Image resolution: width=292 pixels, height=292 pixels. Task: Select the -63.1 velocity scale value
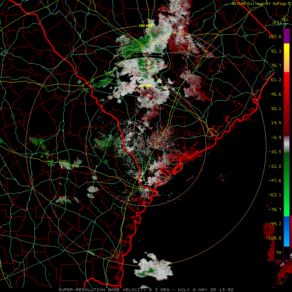tap(275, 195)
